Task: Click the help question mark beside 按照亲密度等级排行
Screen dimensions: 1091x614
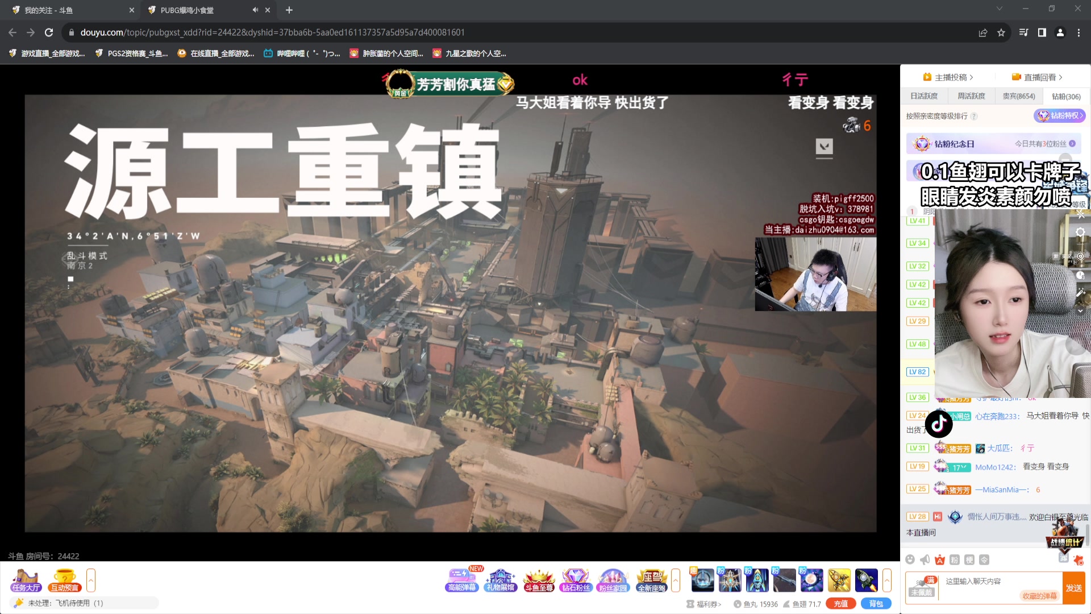Action: pos(974,117)
